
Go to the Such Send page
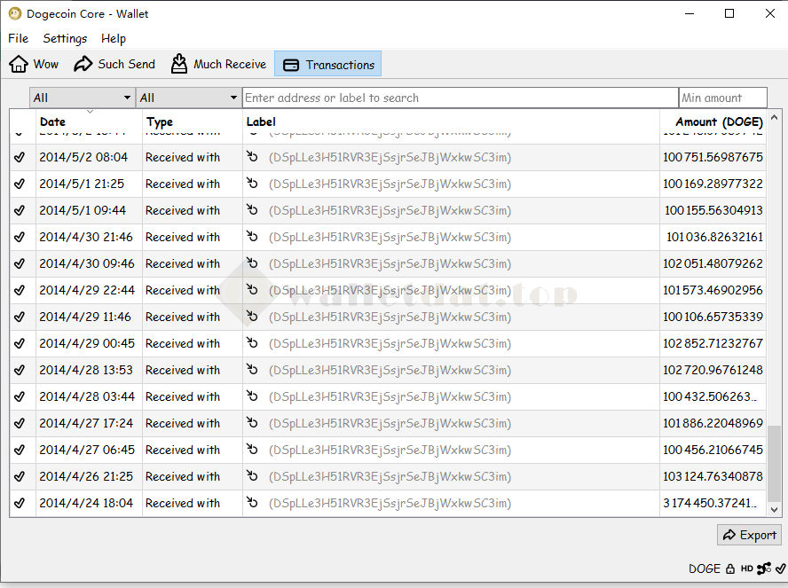point(114,64)
